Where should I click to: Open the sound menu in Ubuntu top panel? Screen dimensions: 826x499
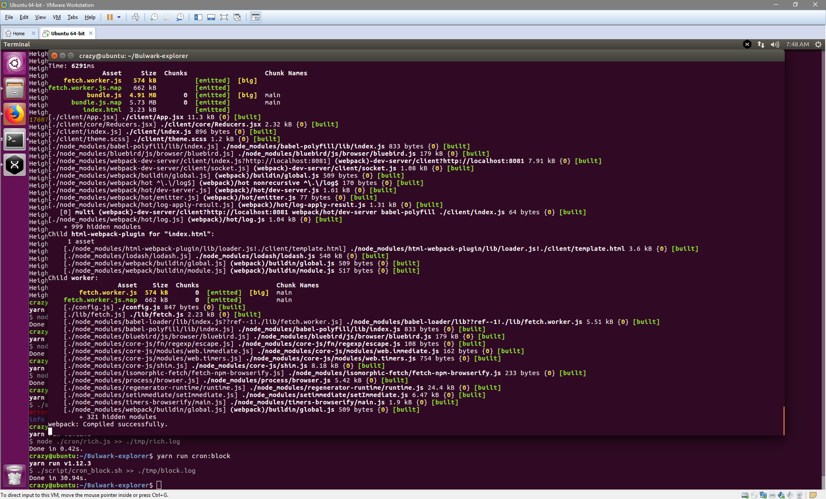tap(775, 44)
